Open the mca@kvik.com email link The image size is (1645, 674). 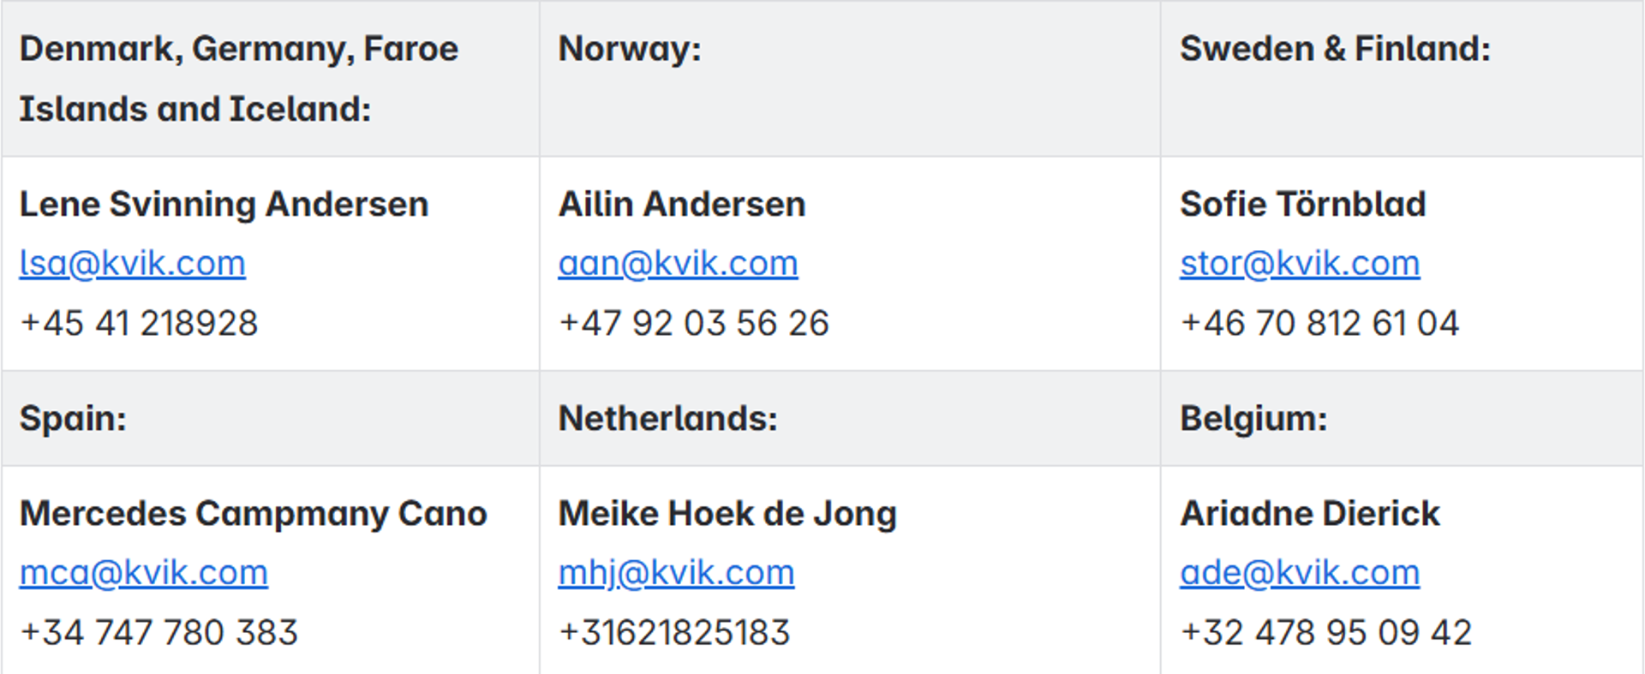pos(144,573)
